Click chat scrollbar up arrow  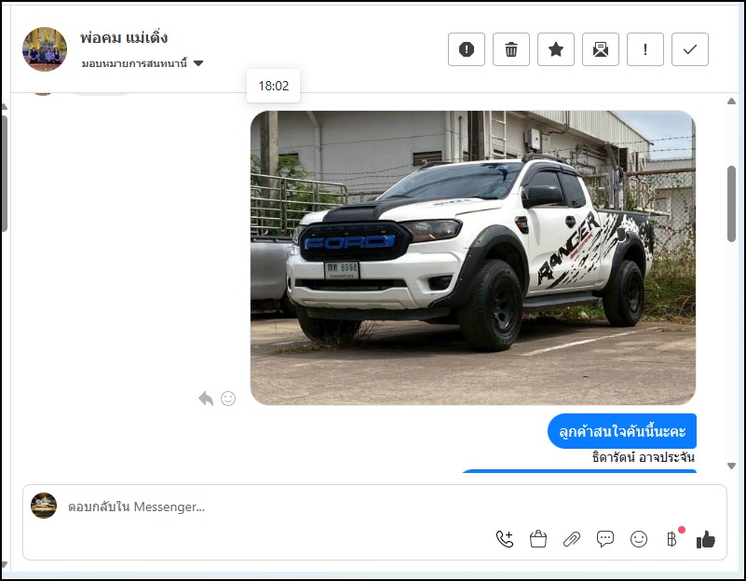[x=731, y=101]
